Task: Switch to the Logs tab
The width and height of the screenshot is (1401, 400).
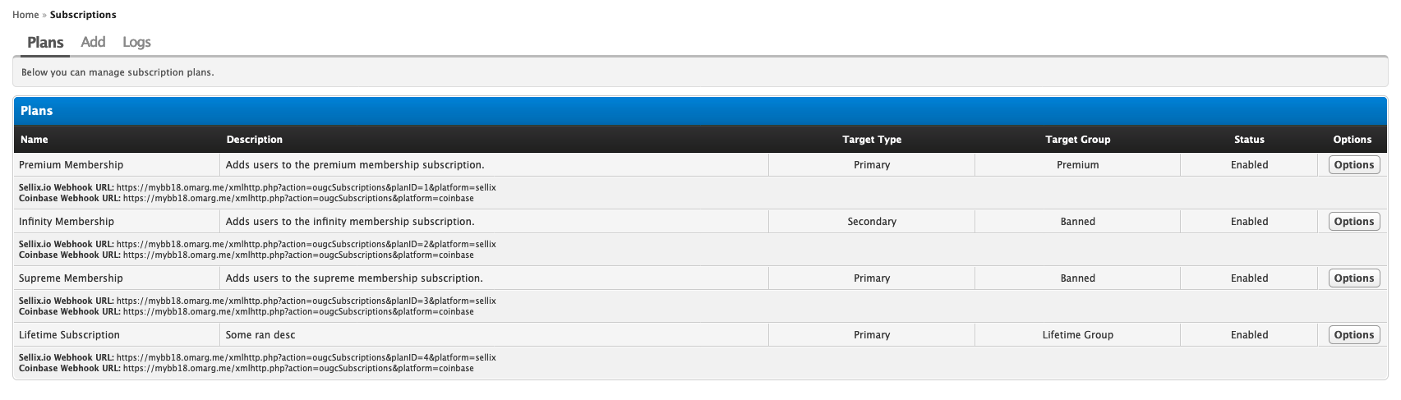Action: (x=136, y=42)
